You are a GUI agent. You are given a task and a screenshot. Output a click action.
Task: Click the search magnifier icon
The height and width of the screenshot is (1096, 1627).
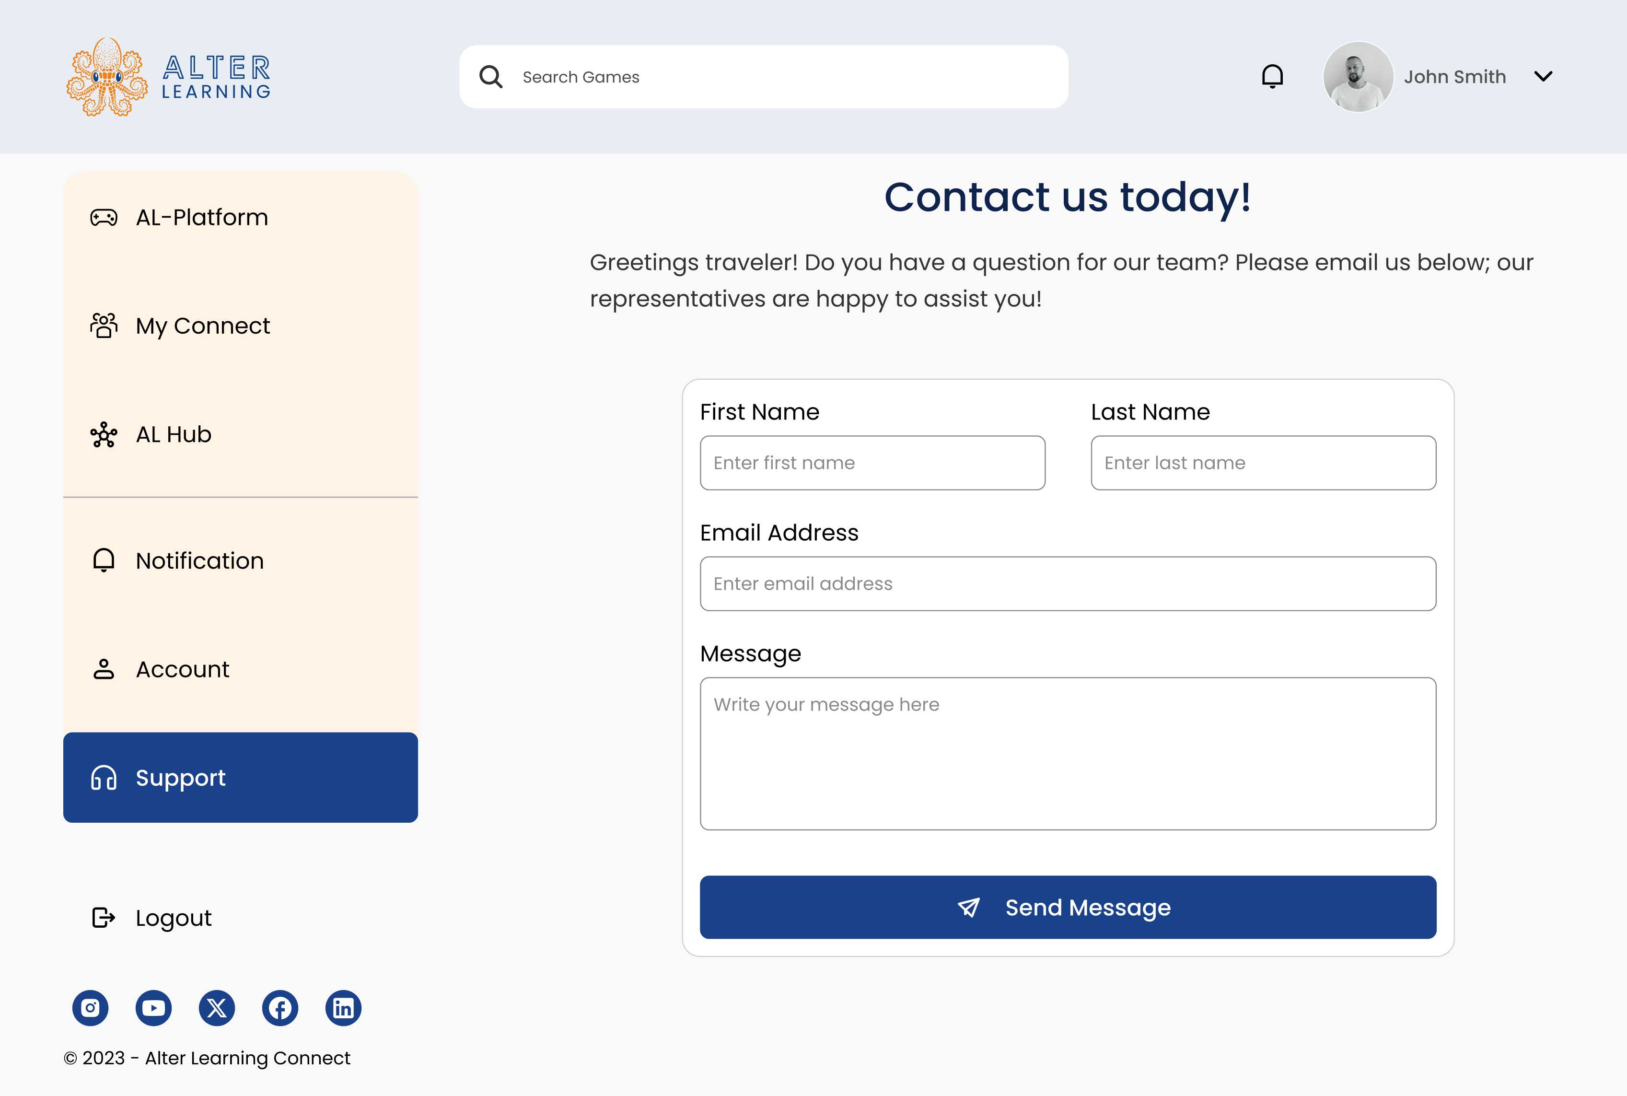point(490,77)
